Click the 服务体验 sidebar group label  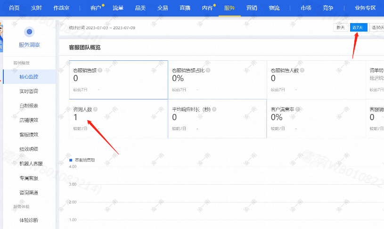click(x=21, y=206)
